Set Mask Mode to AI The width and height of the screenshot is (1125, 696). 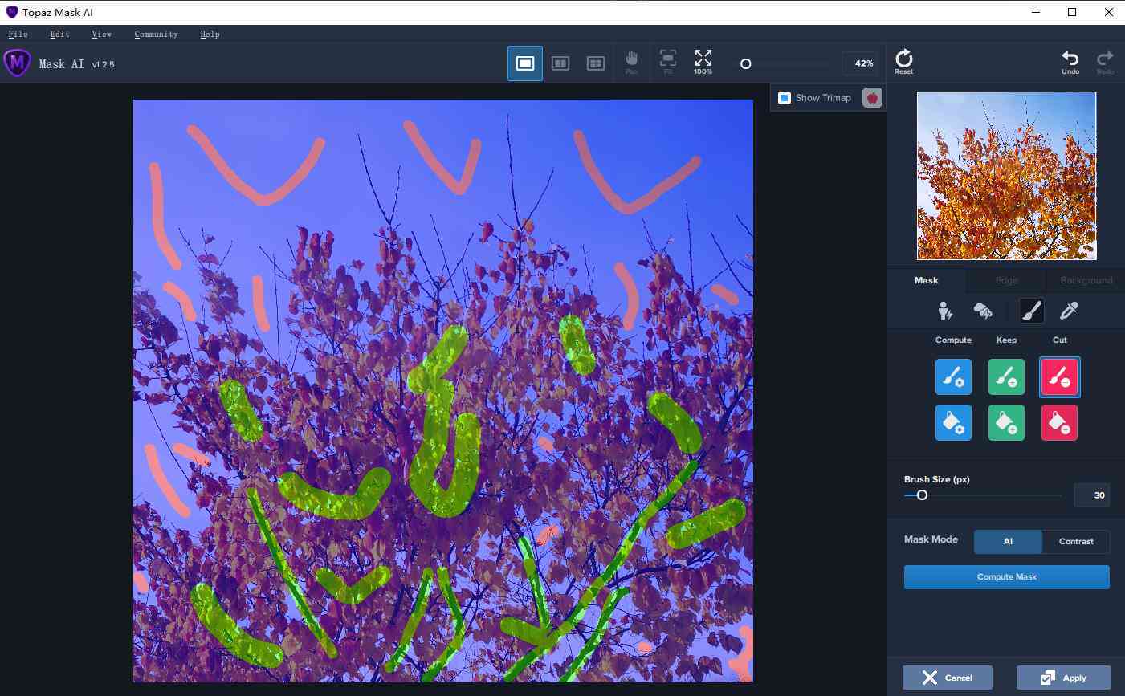pos(1008,541)
